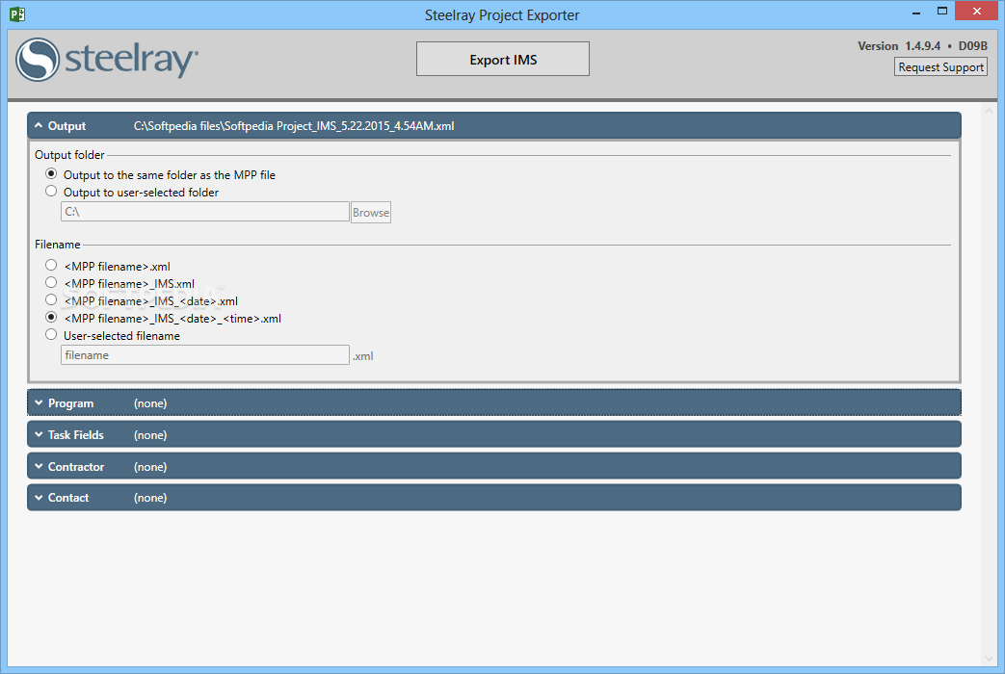Maximize the Steelray Project Exporter window

(941, 11)
